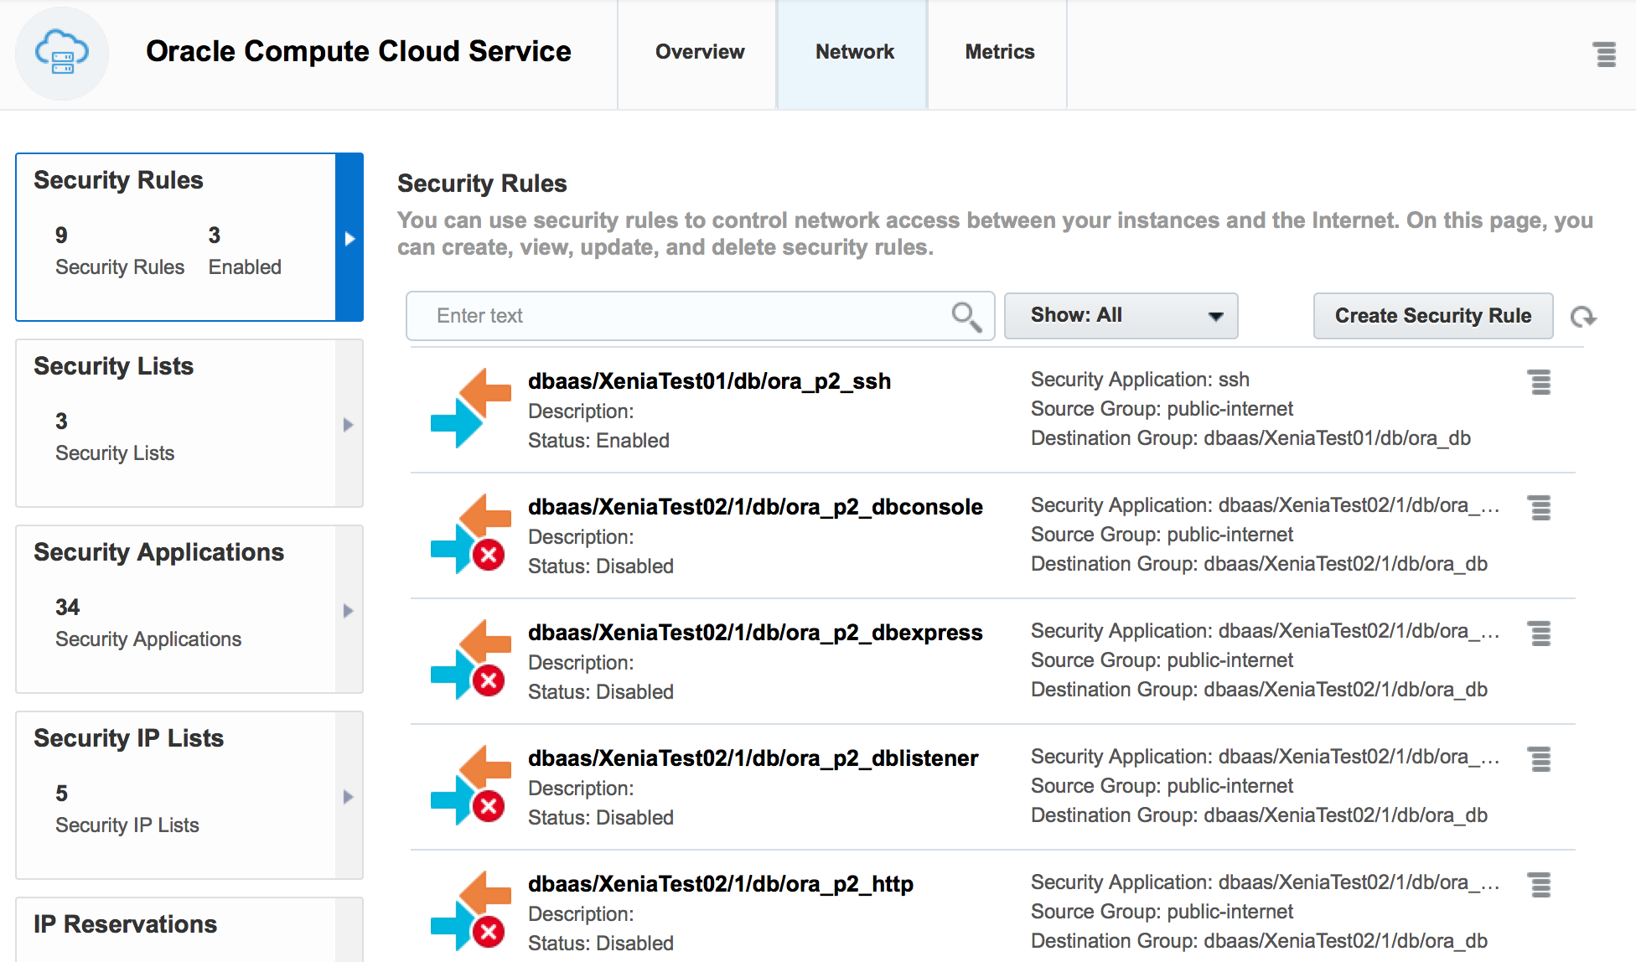Viewport: 1636px width, 962px height.
Task: Open the Security Lists panel title
Action: coord(113,366)
